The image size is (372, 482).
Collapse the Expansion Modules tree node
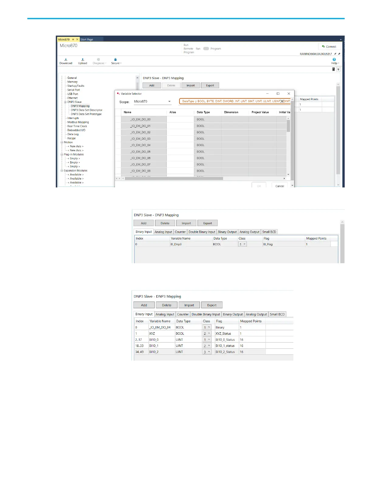pos(62,170)
